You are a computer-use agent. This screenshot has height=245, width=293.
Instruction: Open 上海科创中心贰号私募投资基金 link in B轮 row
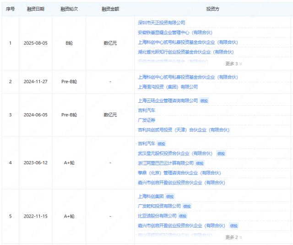[x=188, y=42]
